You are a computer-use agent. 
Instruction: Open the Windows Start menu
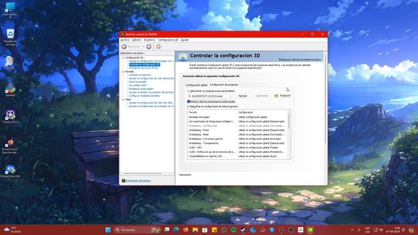[108, 230]
